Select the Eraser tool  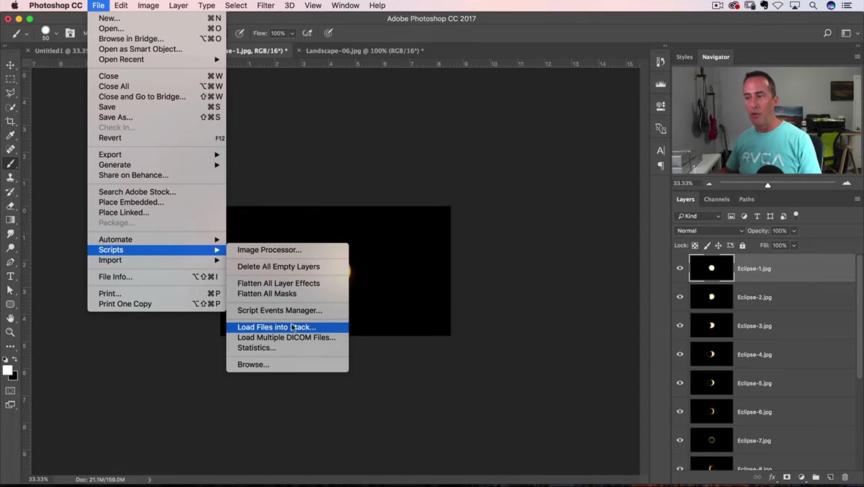click(10, 205)
